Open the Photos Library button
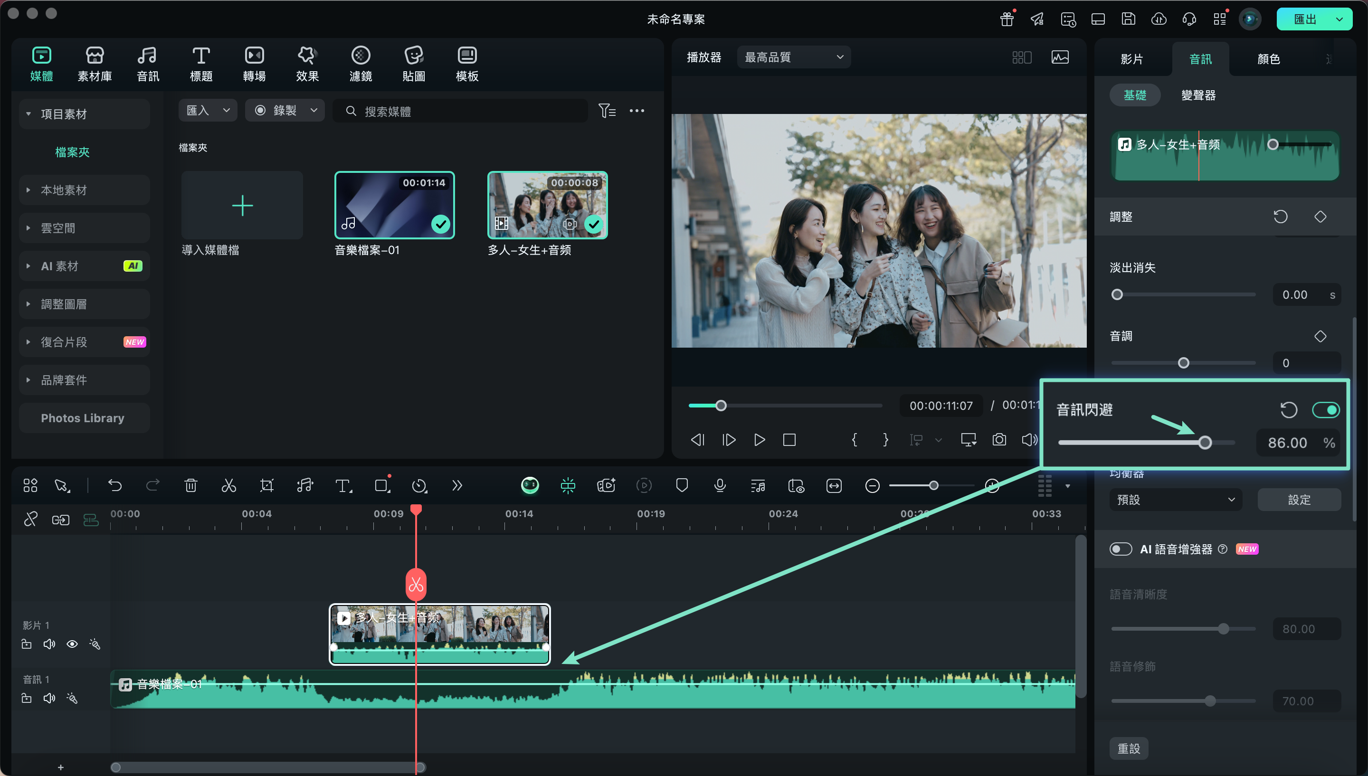Image resolution: width=1368 pixels, height=776 pixels. pyautogui.click(x=84, y=418)
